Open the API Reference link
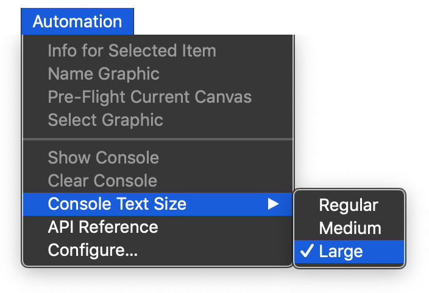Image resolution: width=429 pixels, height=293 pixels. [103, 227]
